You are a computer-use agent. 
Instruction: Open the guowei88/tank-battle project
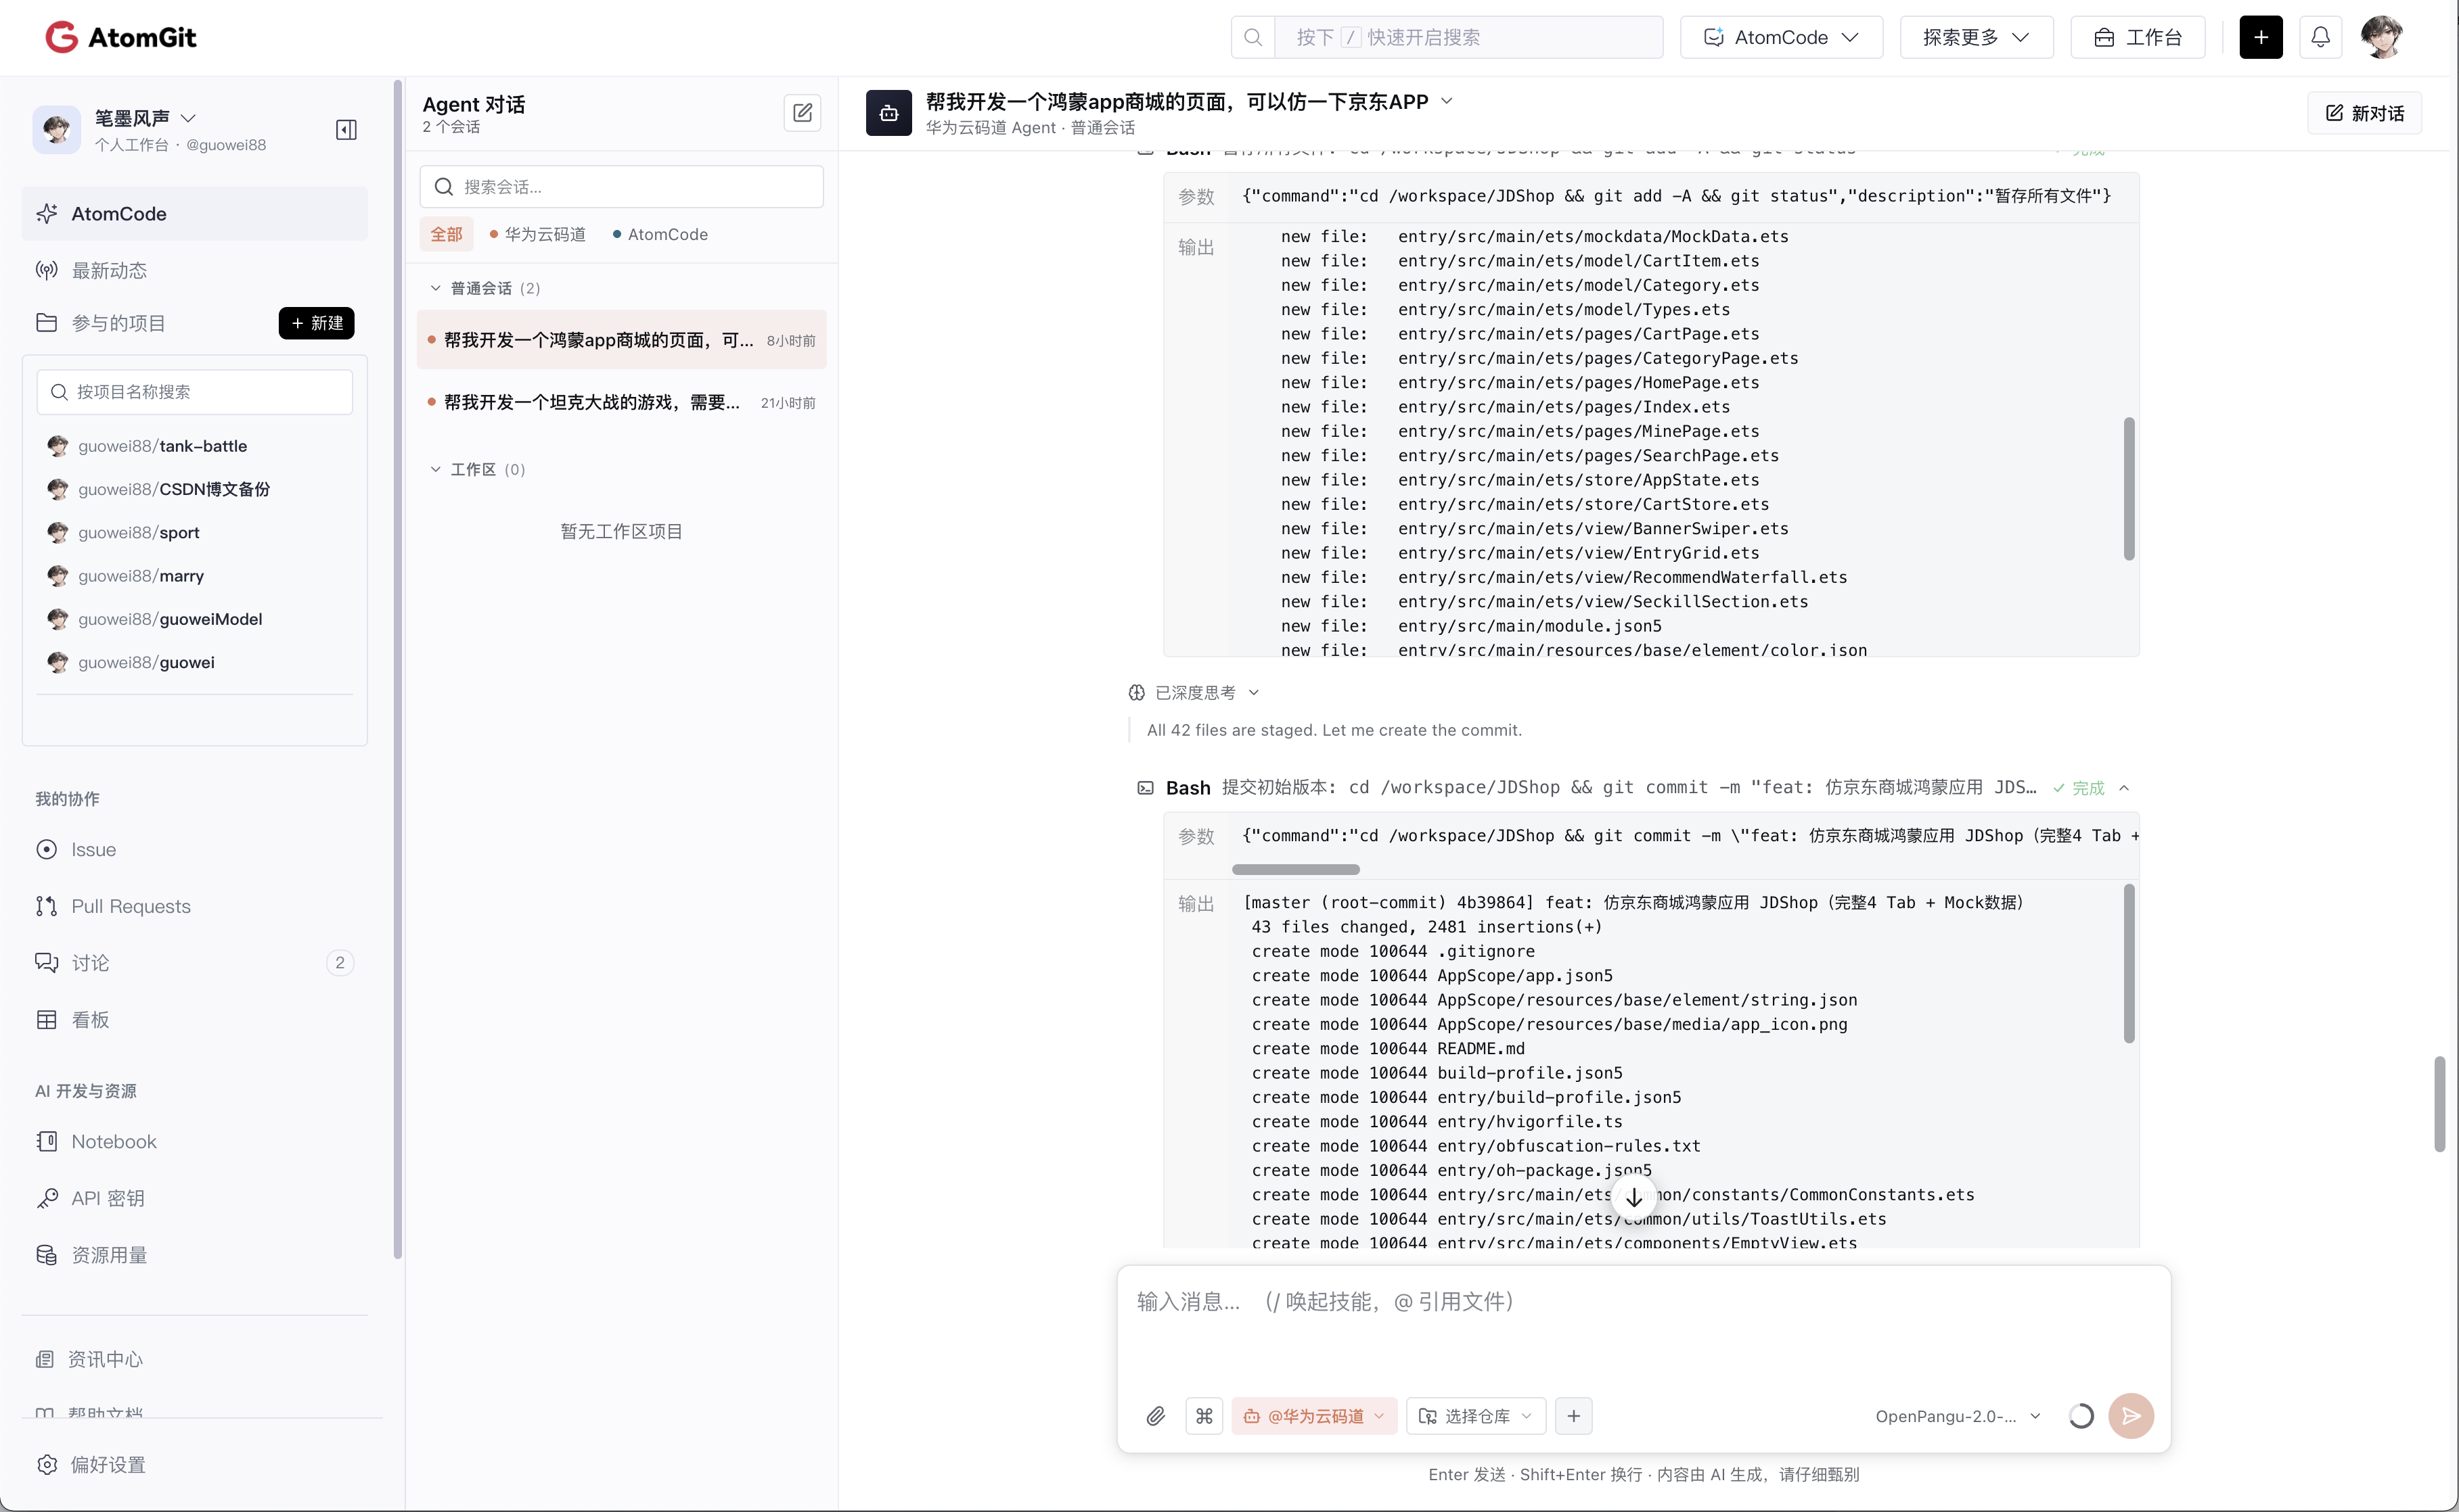[162, 446]
